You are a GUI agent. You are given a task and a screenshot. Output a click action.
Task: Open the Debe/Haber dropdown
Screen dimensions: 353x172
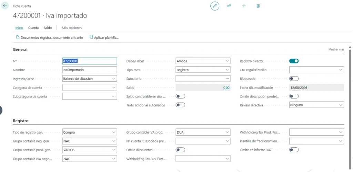point(227,61)
